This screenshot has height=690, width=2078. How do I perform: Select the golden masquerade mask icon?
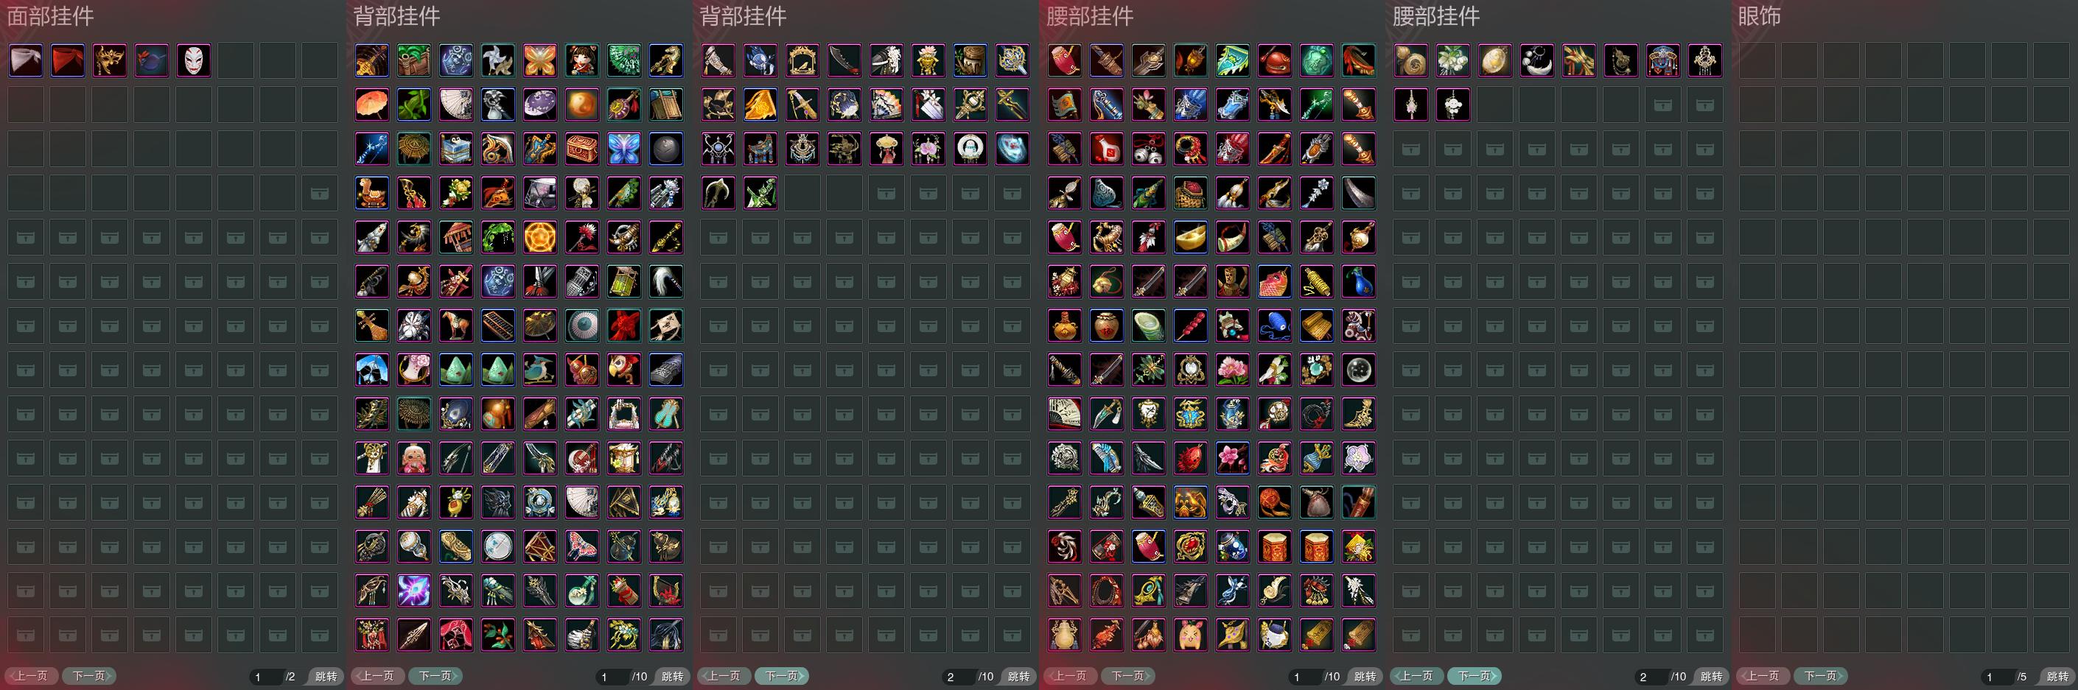pos(110,60)
